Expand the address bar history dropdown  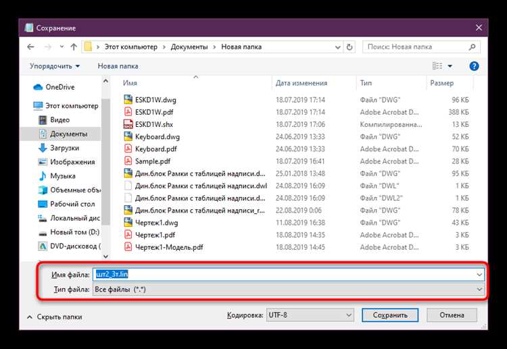(x=337, y=47)
